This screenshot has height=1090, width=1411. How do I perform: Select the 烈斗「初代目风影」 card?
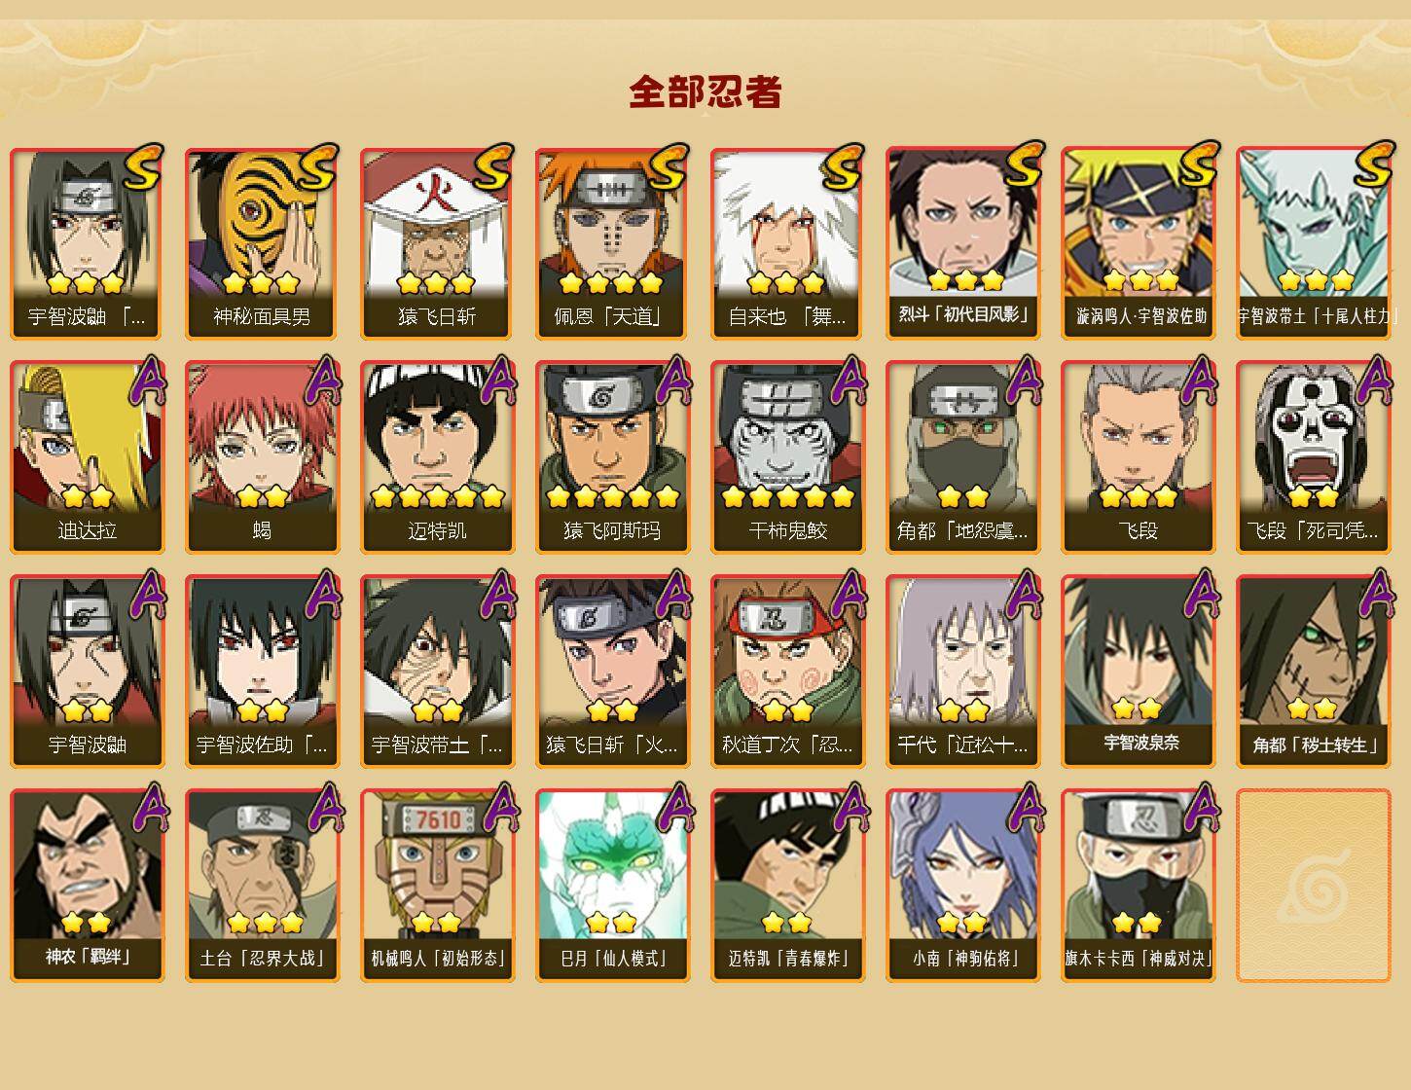[962, 243]
